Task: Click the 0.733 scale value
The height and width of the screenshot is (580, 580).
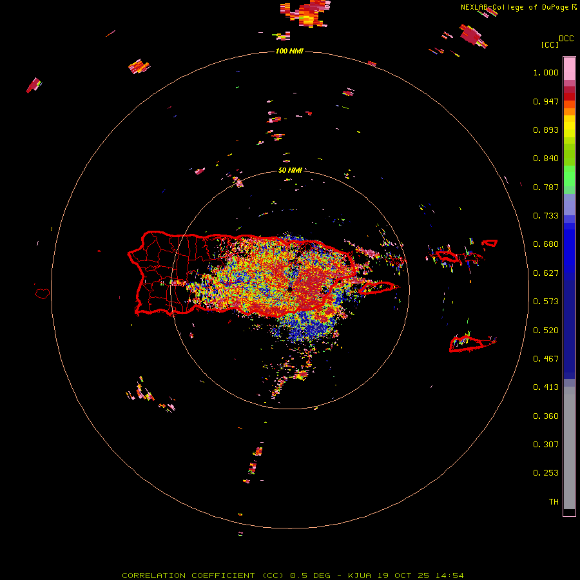Action: [x=546, y=216]
